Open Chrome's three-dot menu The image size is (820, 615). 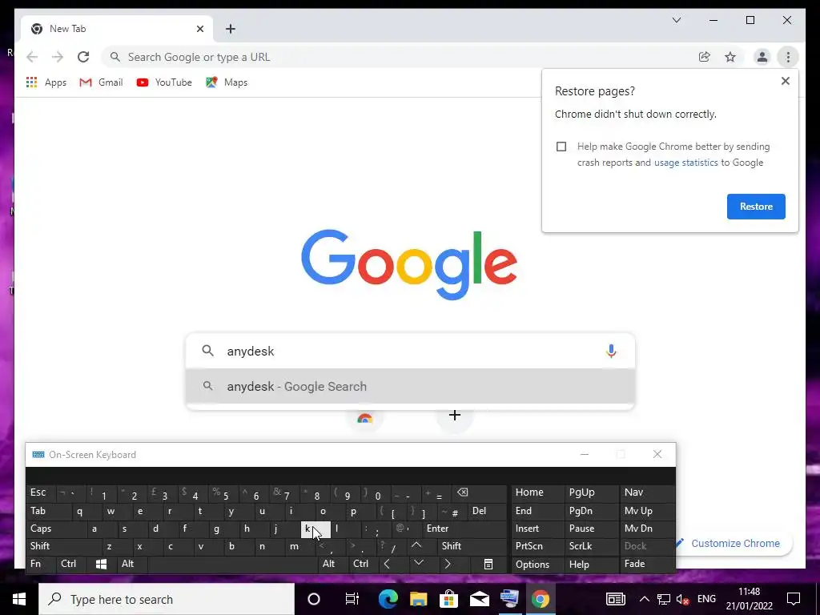[x=788, y=57]
